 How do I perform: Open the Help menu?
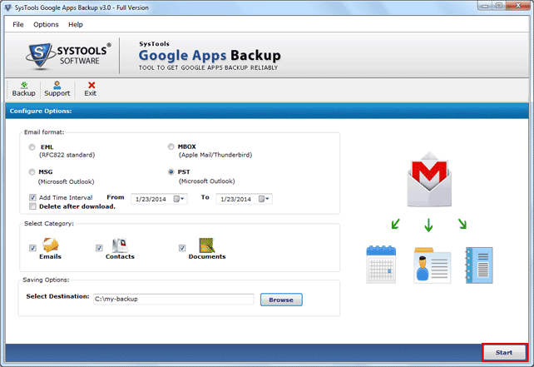coord(75,24)
